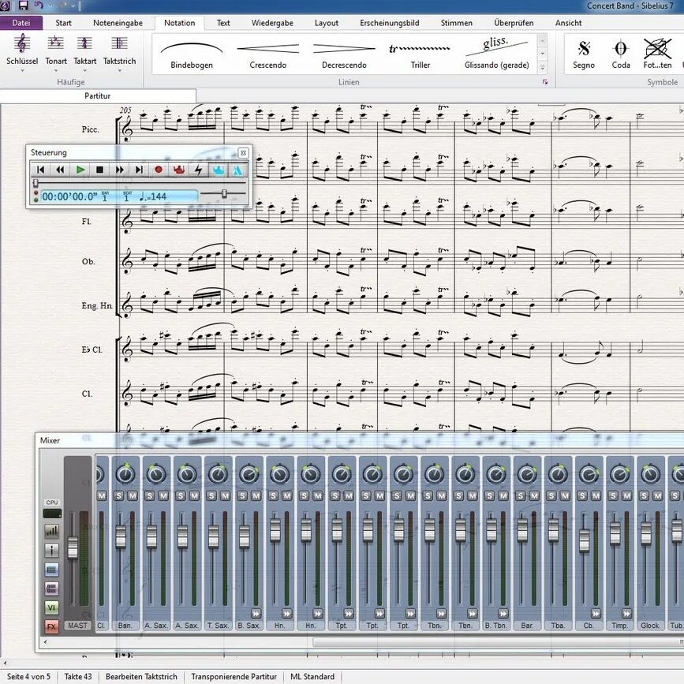The height and width of the screenshot is (684, 684).
Task: Switch to the Wiedergabe tab
Action: [272, 23]
